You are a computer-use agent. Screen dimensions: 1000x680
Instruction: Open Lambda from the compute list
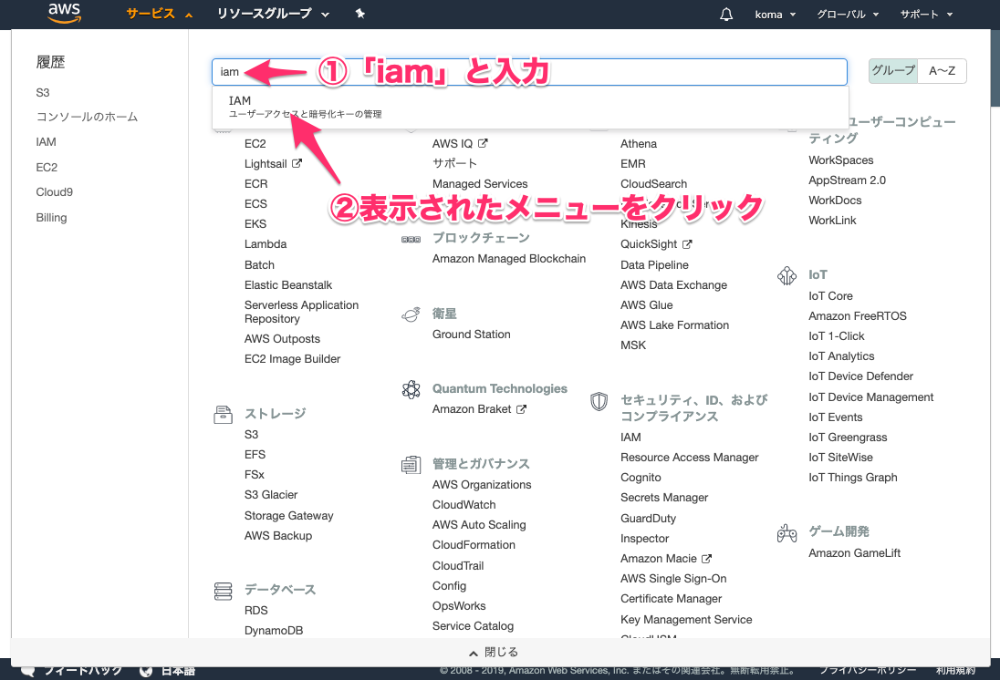tap(265, 243)
